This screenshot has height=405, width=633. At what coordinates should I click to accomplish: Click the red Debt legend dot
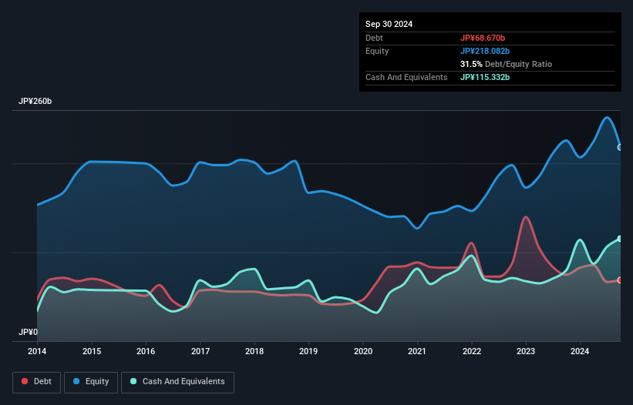(x=25, y=381)
